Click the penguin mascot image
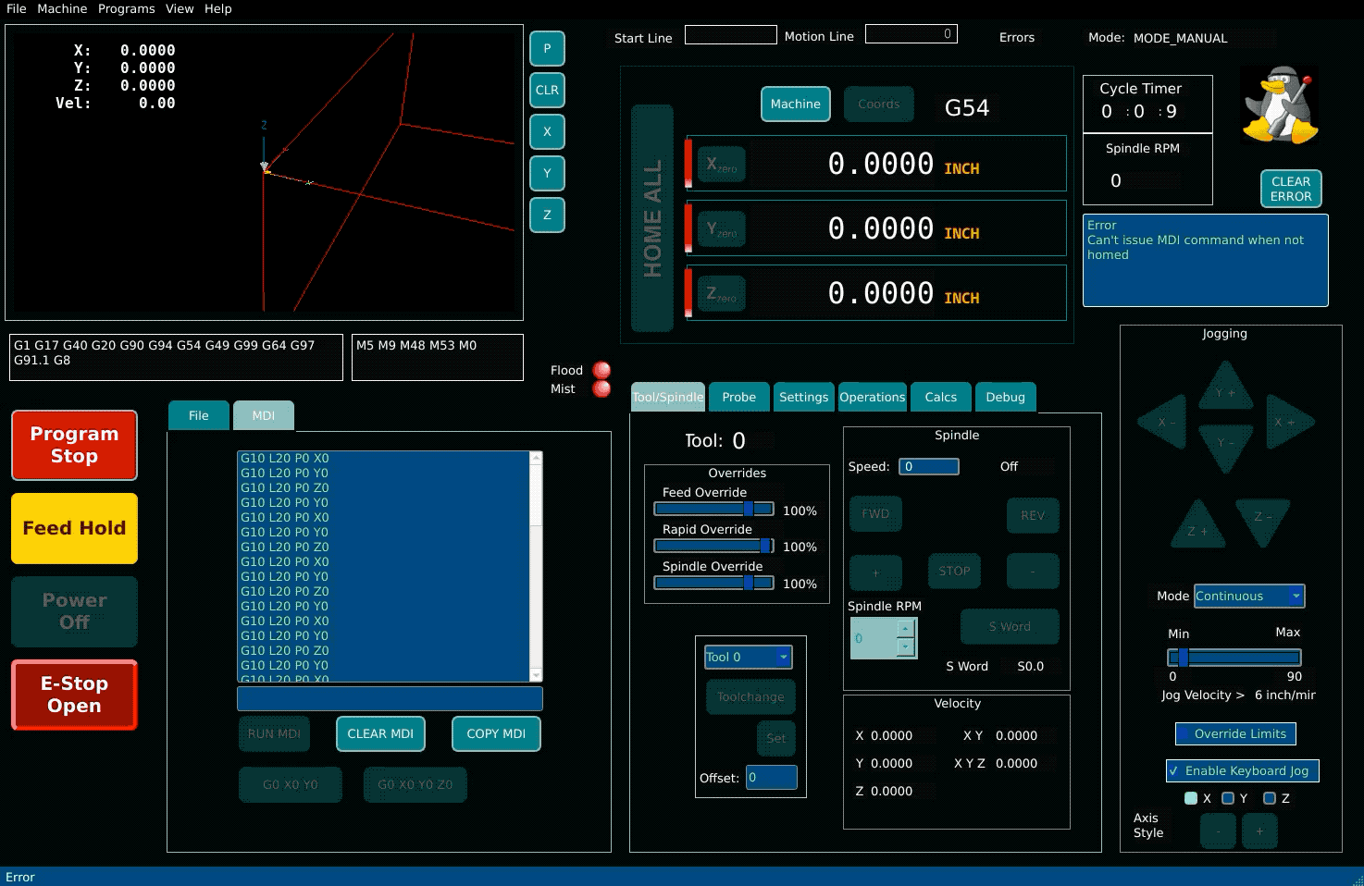This screenshot has width=1364, height=886. (x=1280, y=105)
